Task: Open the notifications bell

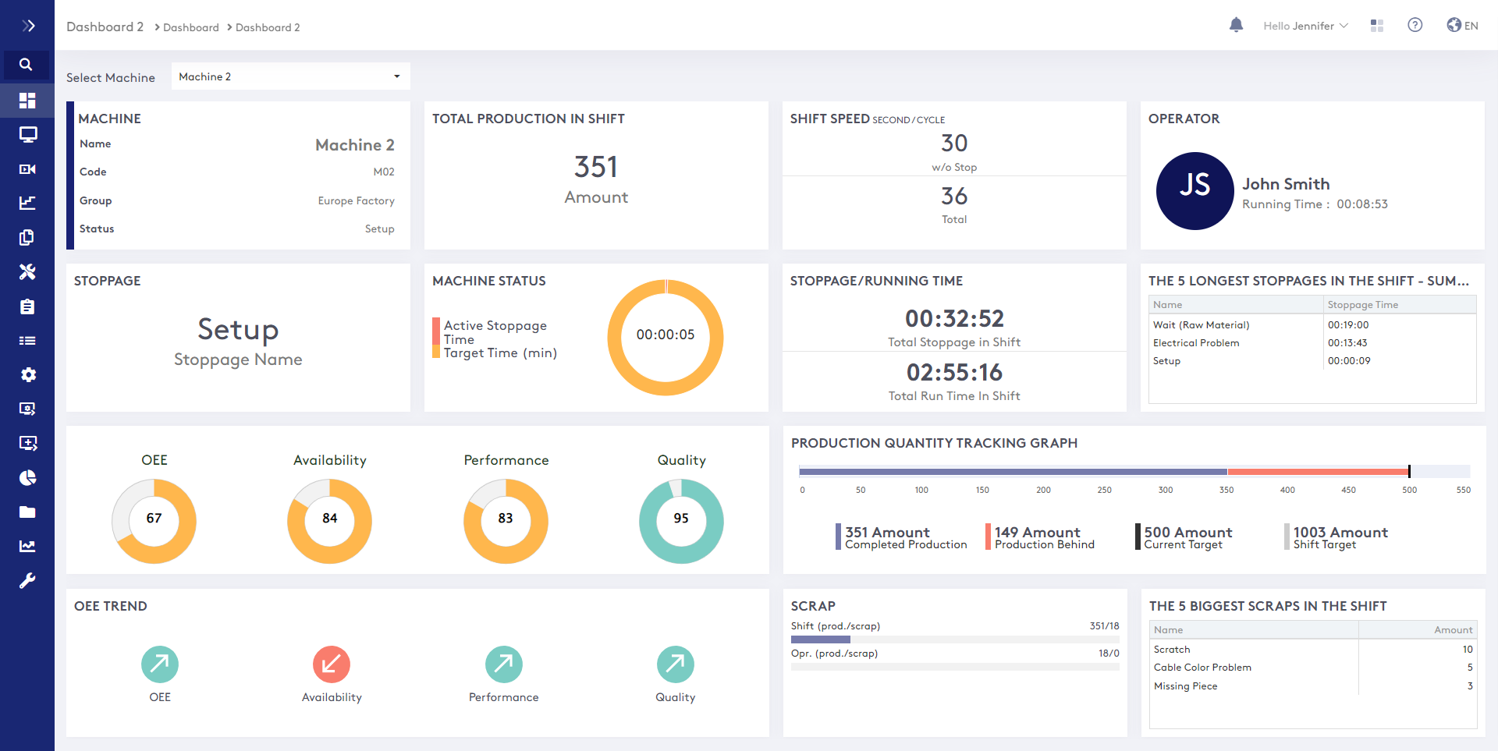Action: click(1236, 26)
